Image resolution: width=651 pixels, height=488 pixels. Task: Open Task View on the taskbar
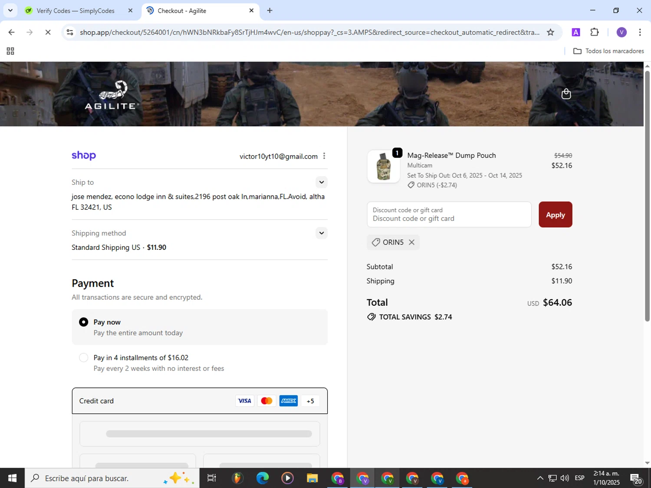coord(212,478)
